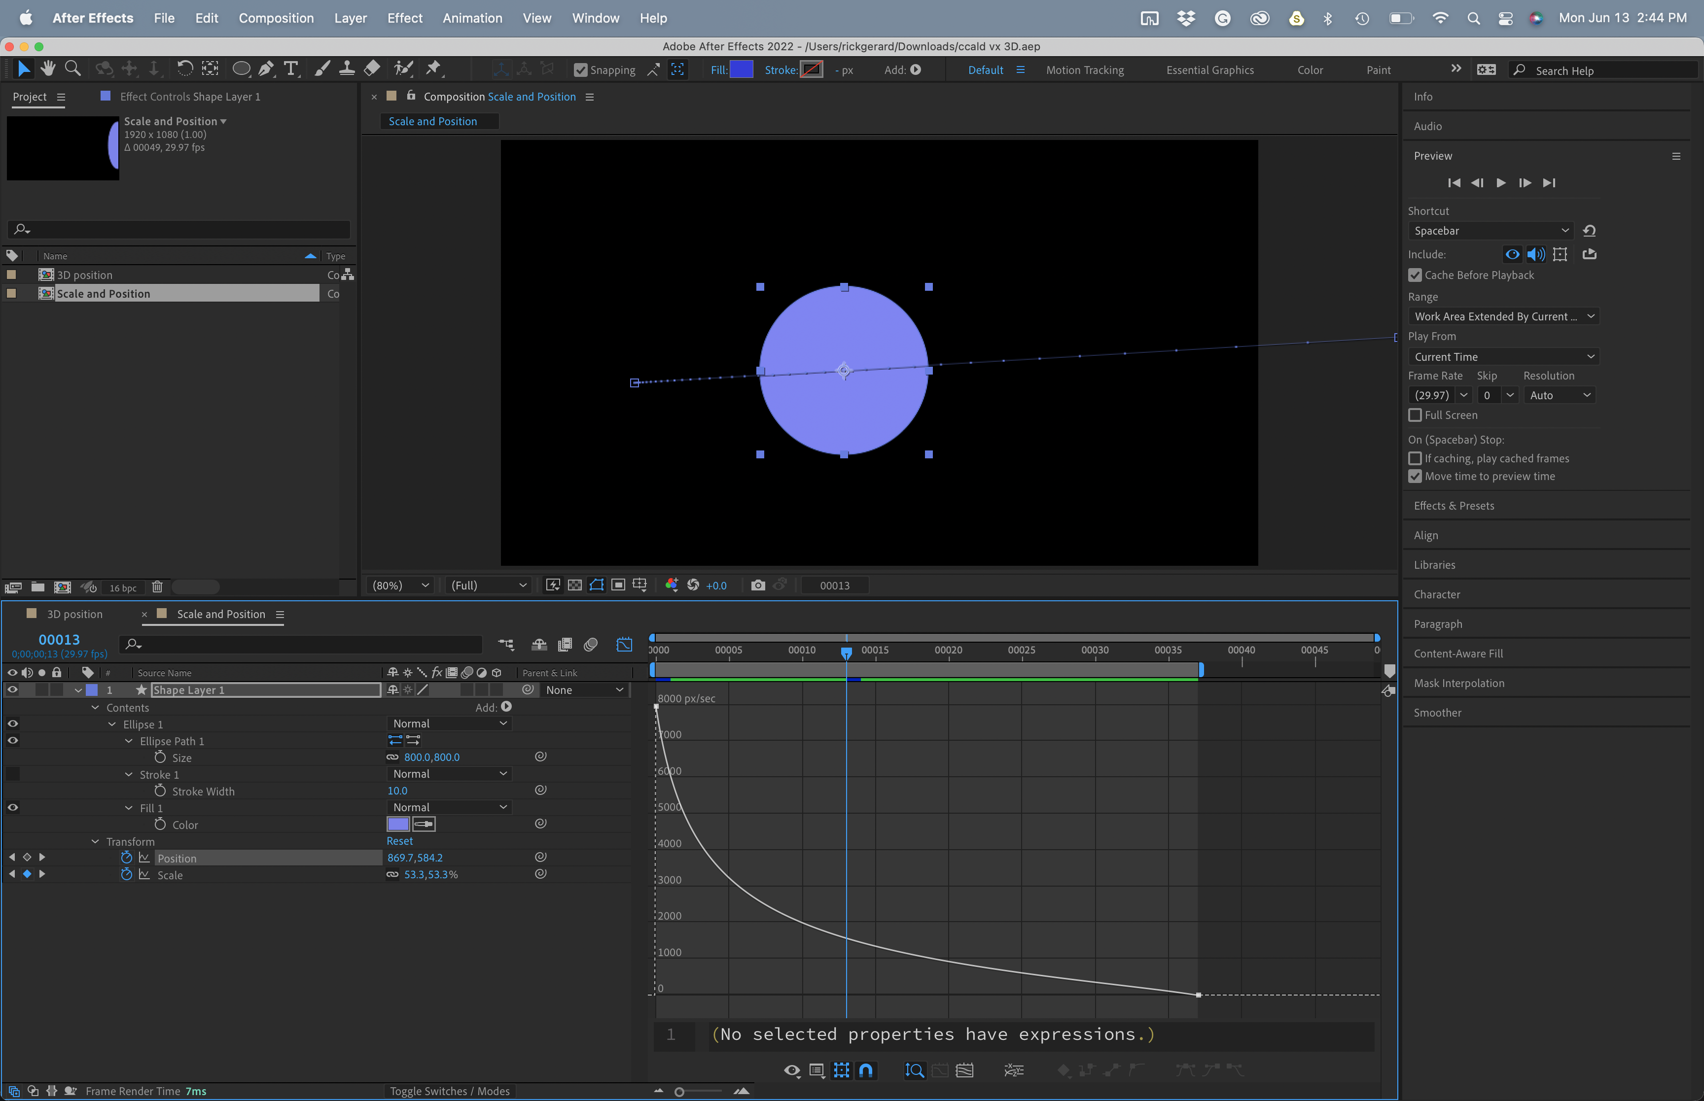Uncheck Cache Before Playback
This screenshot has width=1704, height=1101.
click(1416, 275)
